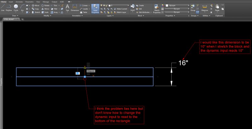Toggle layer lock padlock icon
Screen dimensions: 252x129
pyautogui.click(x=106, y=5)
